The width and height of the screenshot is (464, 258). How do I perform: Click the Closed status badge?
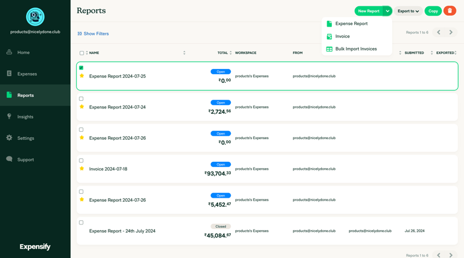point(221,226)
